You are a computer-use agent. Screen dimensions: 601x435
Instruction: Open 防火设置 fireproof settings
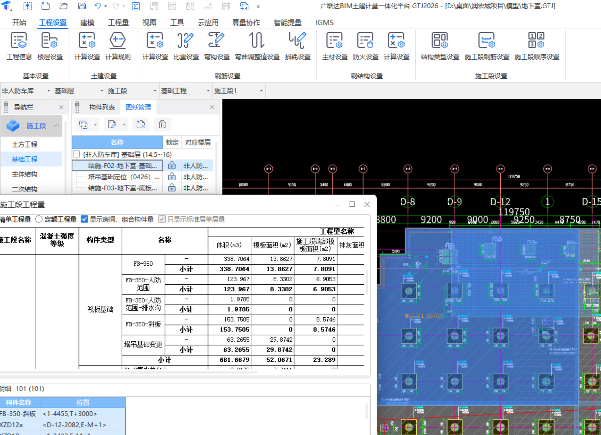[x=365, y=46]
